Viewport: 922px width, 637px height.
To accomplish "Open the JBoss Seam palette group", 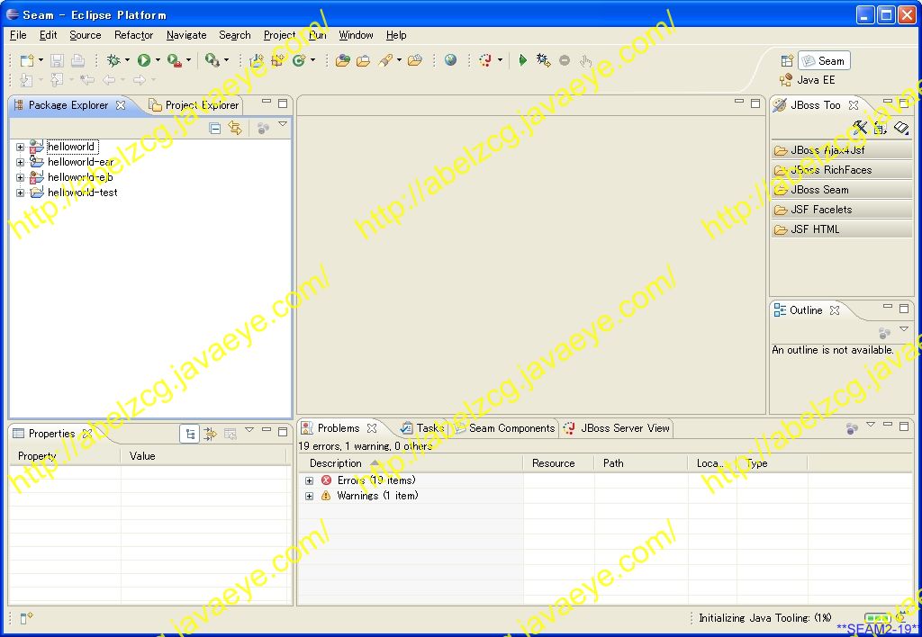I will tap(842, 190).
